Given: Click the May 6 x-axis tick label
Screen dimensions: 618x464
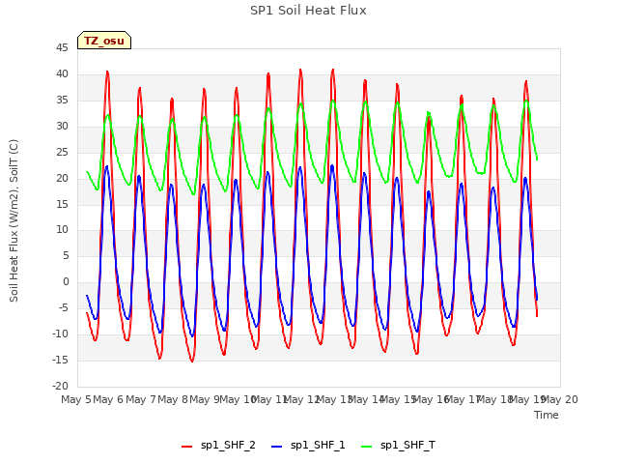Looking at the screenshot, I should 108,399.
